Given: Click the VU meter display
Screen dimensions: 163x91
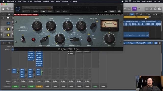Looking at the screenshot, I should [x=110, y=25].
